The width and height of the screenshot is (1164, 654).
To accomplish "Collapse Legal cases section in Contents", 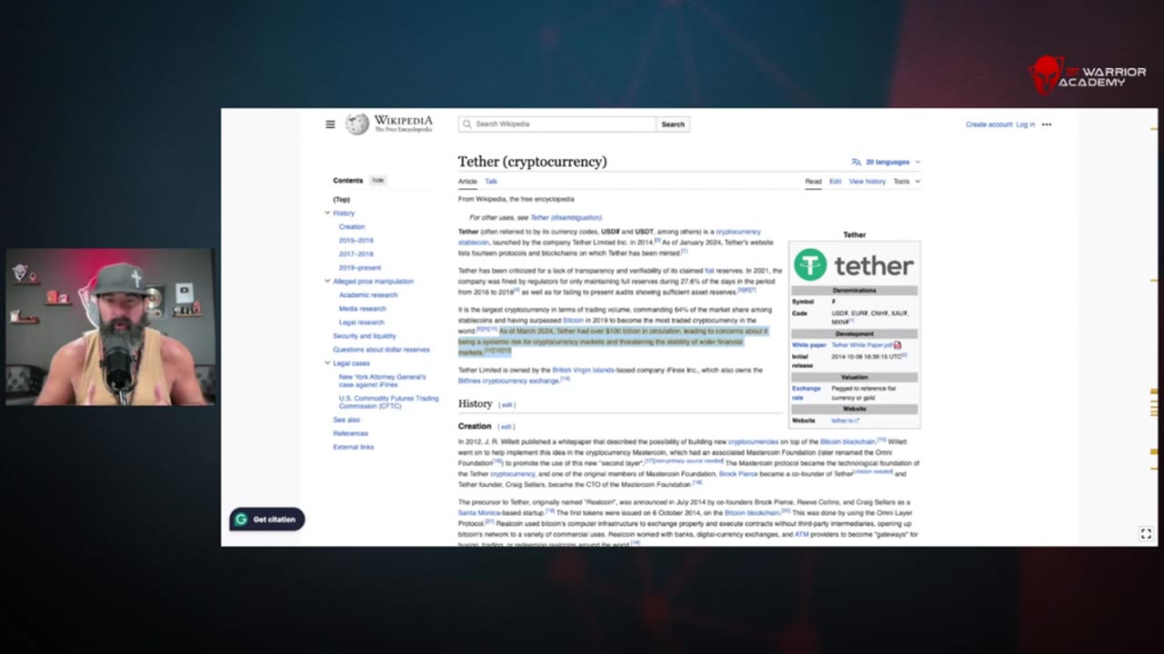I will click(327, 363).
